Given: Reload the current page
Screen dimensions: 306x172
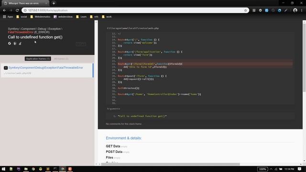Looking at the screenshot, I should (x=17, y=11).
